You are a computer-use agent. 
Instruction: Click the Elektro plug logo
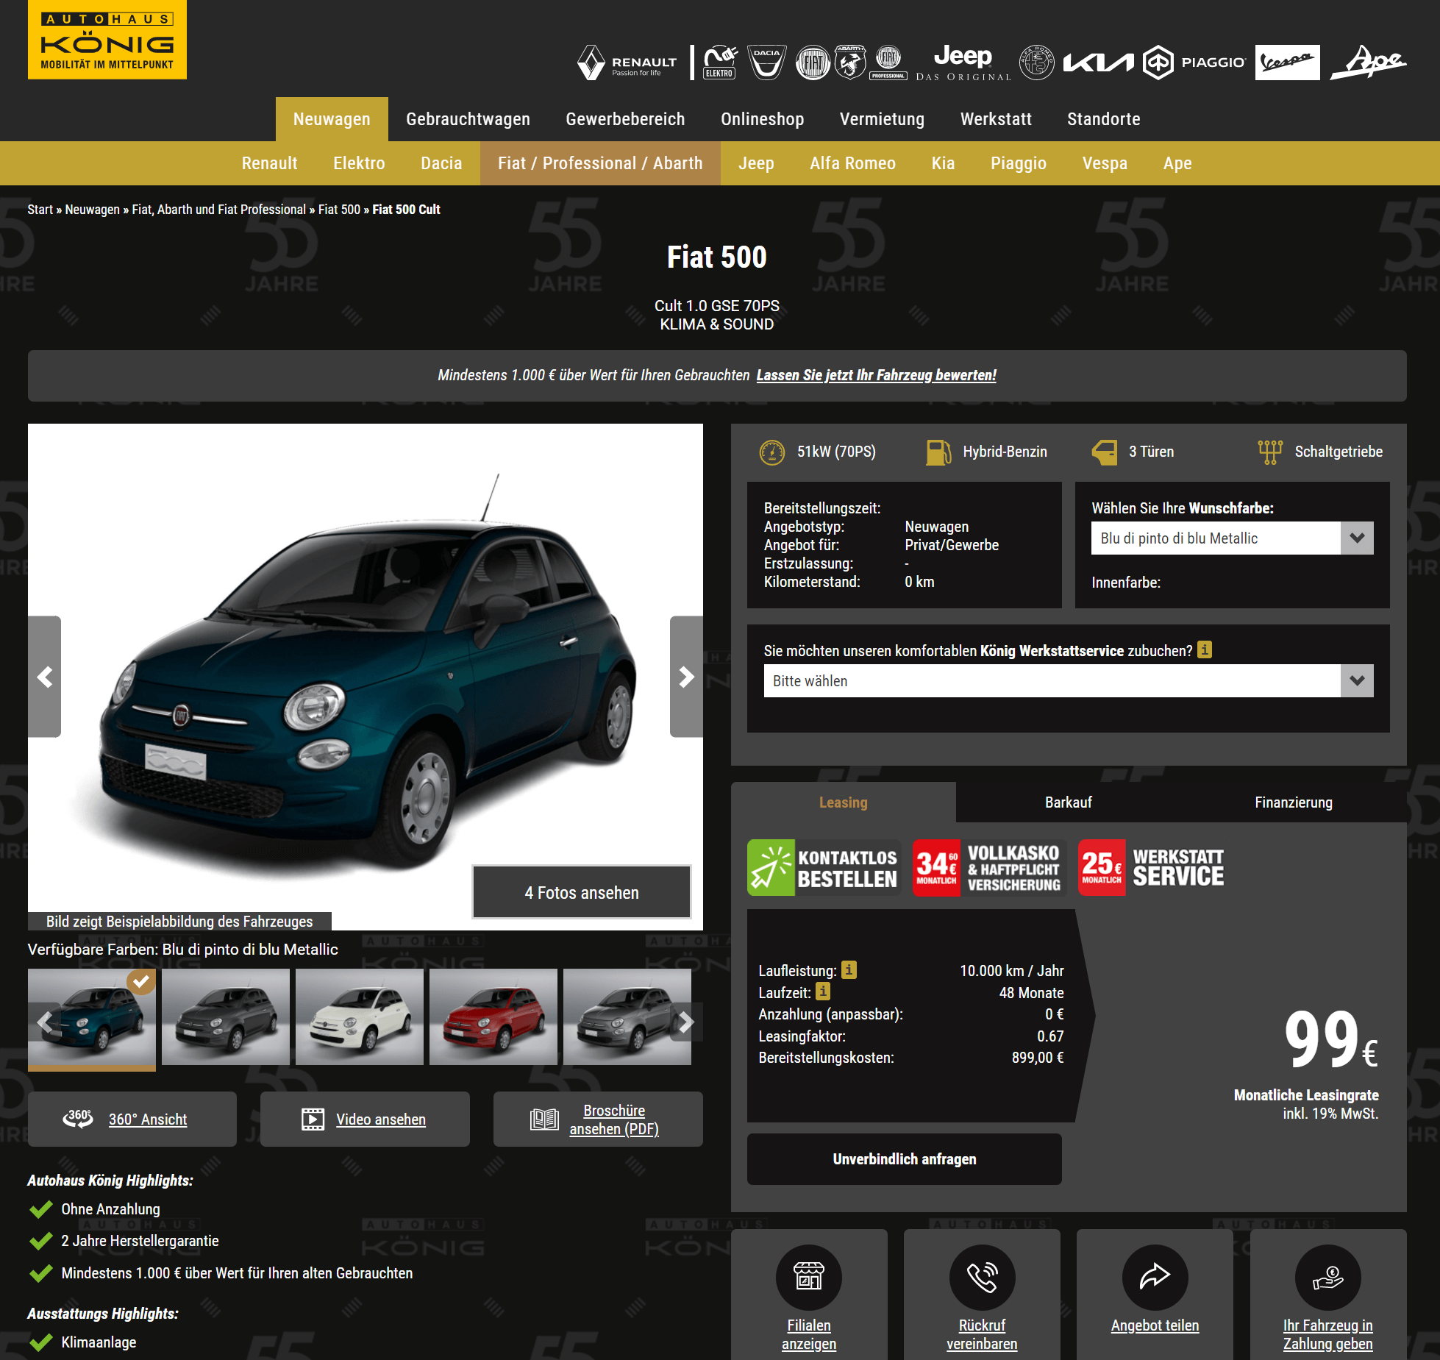point(720,63)
